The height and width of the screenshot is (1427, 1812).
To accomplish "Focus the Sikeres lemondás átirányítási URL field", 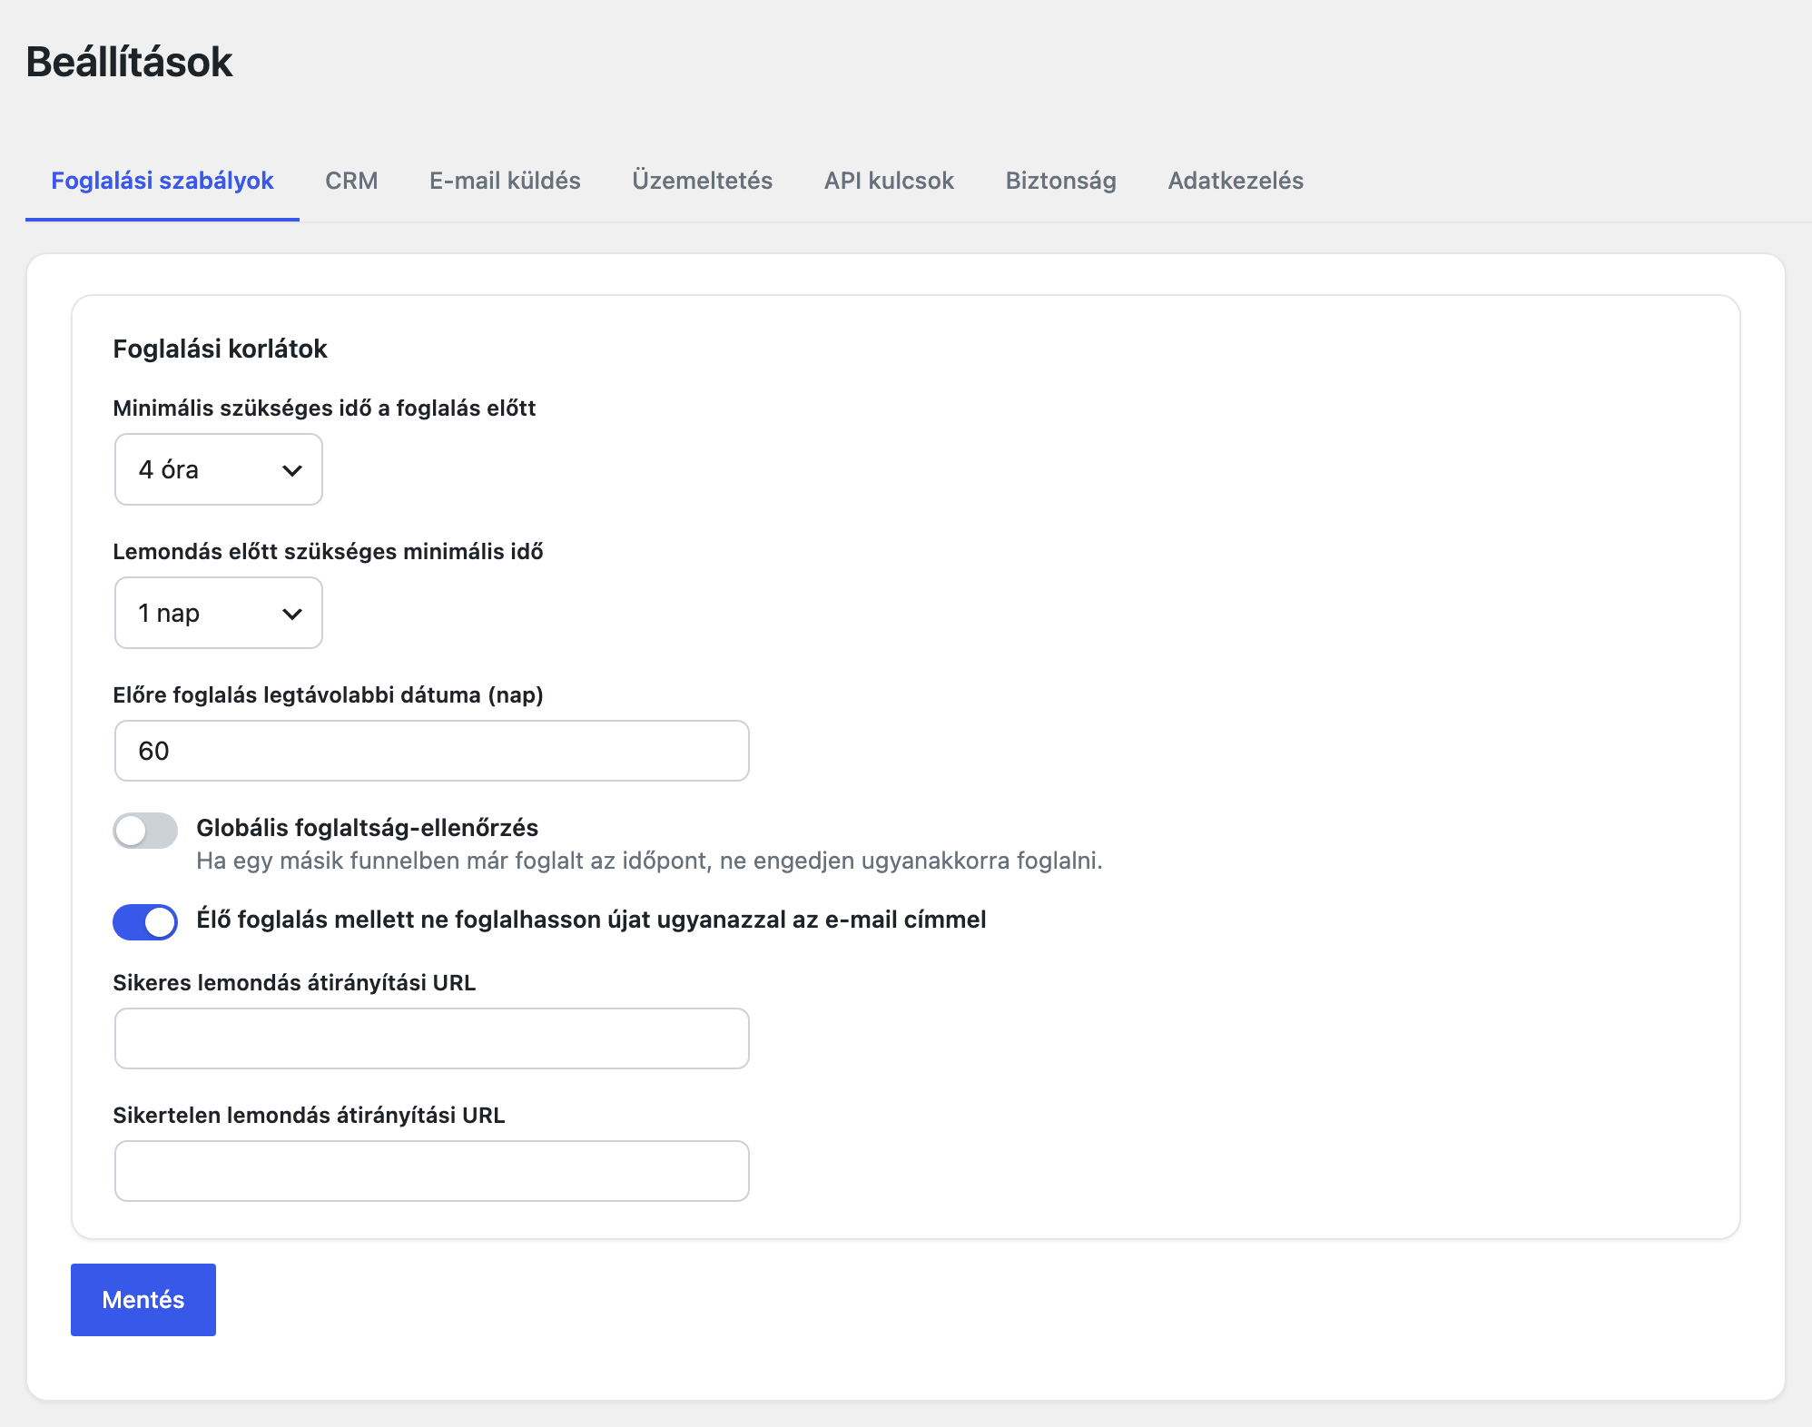I will coord(432,1038).
